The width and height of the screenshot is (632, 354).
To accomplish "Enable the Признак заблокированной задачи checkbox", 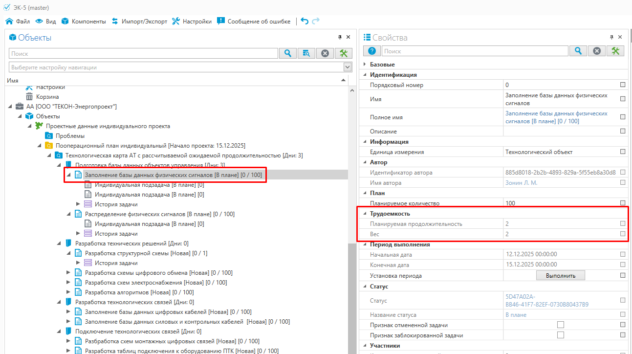I will pyautogui.click(x=560, y=335).
